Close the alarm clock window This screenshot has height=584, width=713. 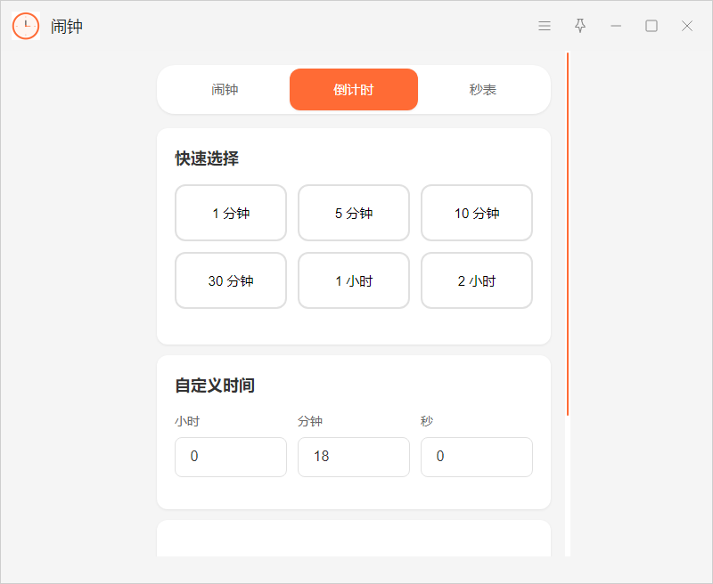click(687, 26)
